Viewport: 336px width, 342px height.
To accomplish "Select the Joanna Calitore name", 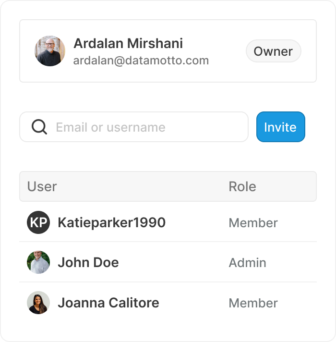I will click(x=108, y=303).
